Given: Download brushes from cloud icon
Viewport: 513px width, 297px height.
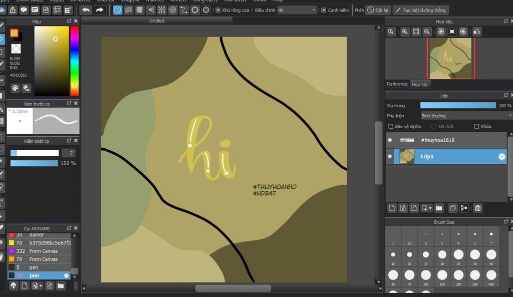Looking at the screenshot, I should point(14,285).
